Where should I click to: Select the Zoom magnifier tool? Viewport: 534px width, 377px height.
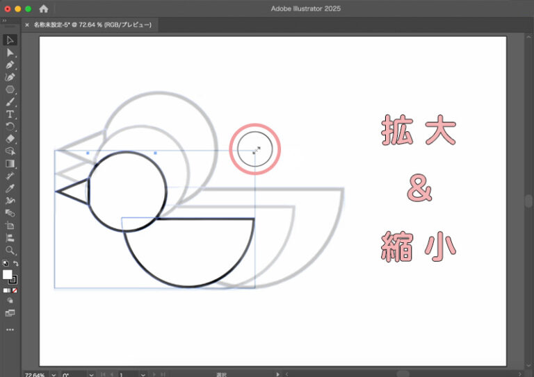click(x=10, y=250)
